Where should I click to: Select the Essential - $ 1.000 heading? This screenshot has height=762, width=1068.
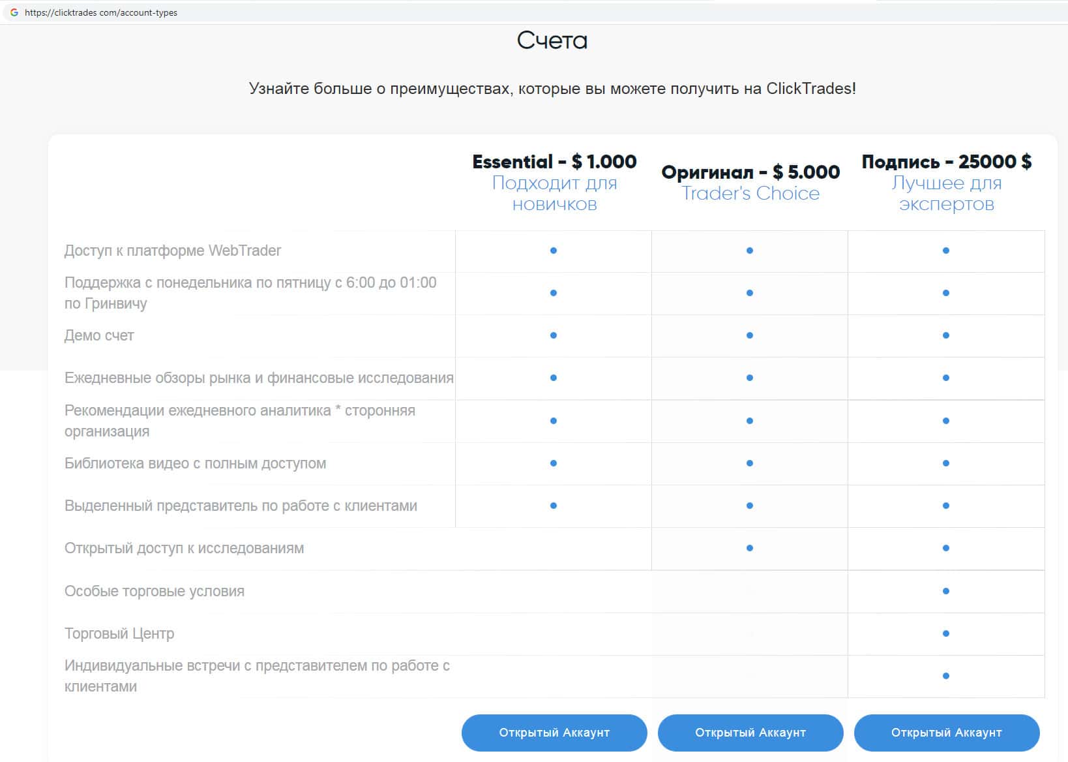pyautogui.click(x=554, y=161)
